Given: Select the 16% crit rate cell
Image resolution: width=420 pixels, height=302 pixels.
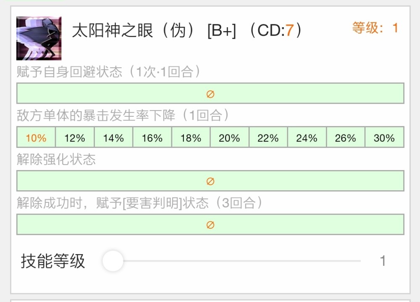Looking at the screenshot, I should coord(152,138).
